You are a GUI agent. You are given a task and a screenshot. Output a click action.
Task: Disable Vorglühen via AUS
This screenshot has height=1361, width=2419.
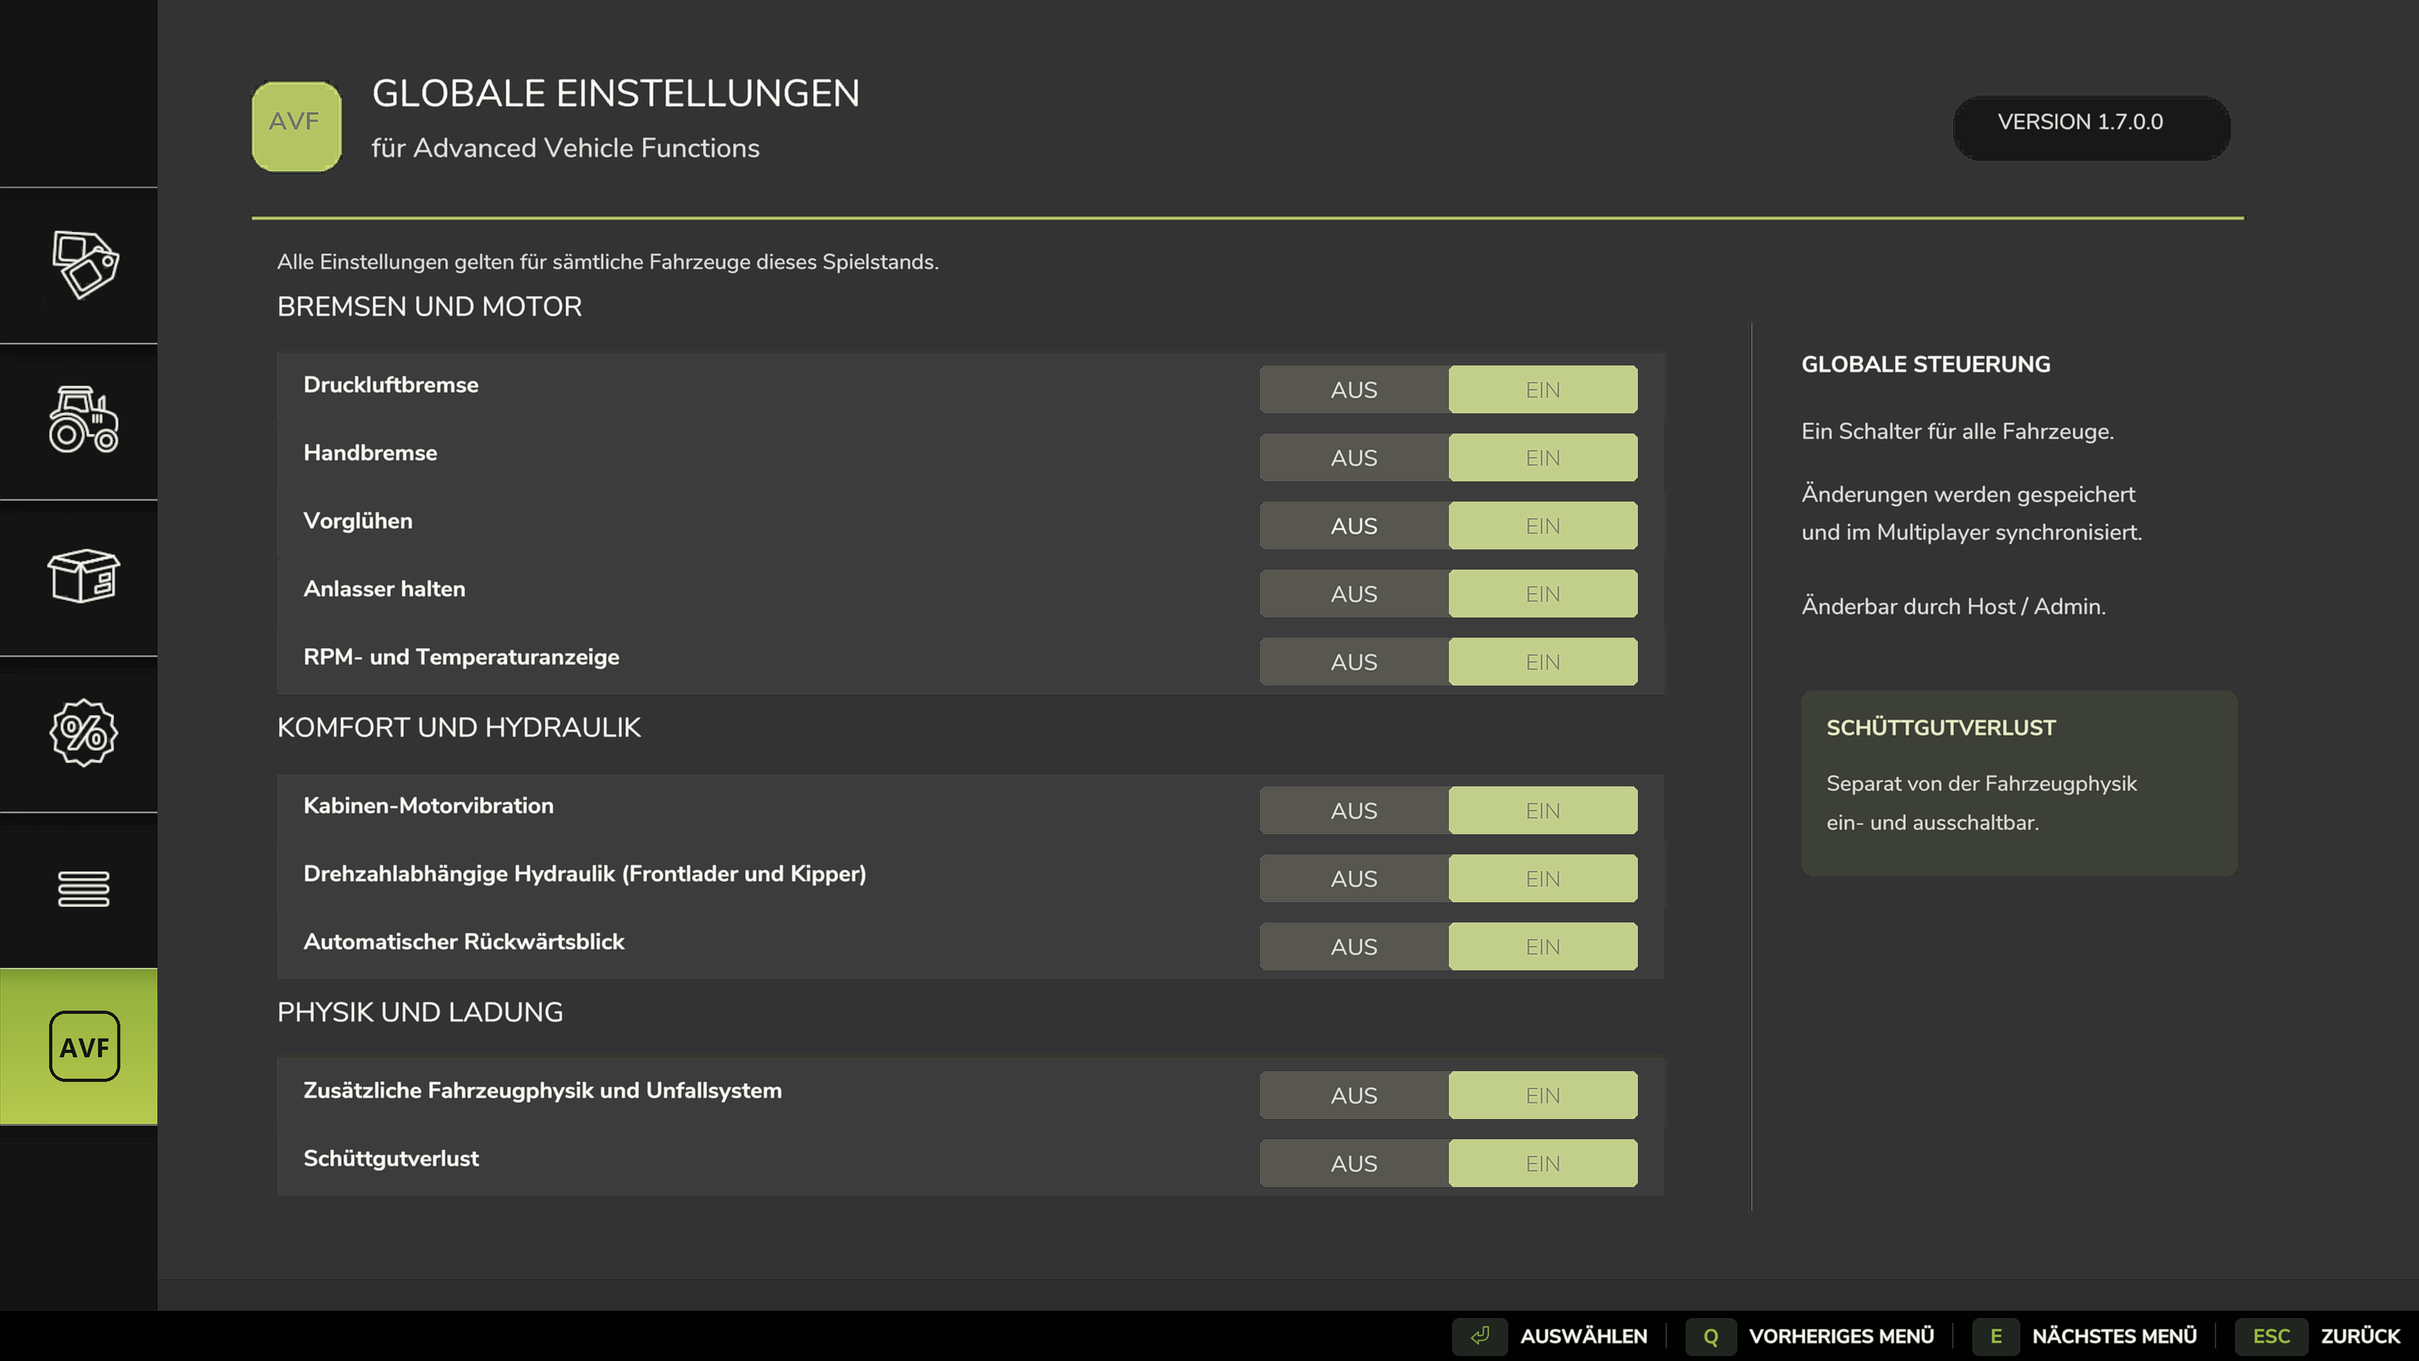pyautogui.click(x=1354, y=526)
